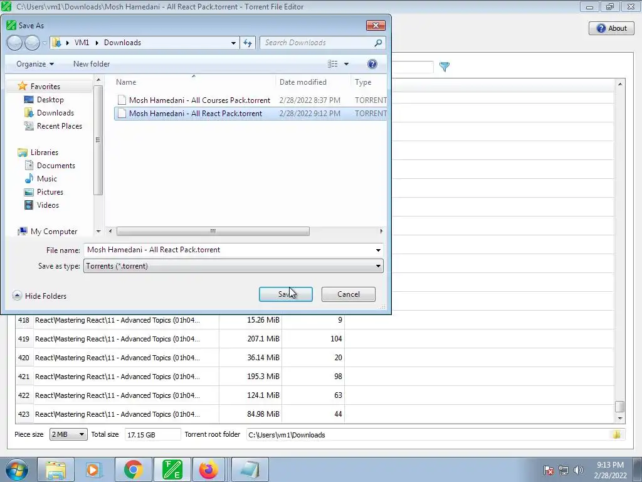This screenshot has height=482, width=642.
Task: Click the Total size field
Action: 152,434
